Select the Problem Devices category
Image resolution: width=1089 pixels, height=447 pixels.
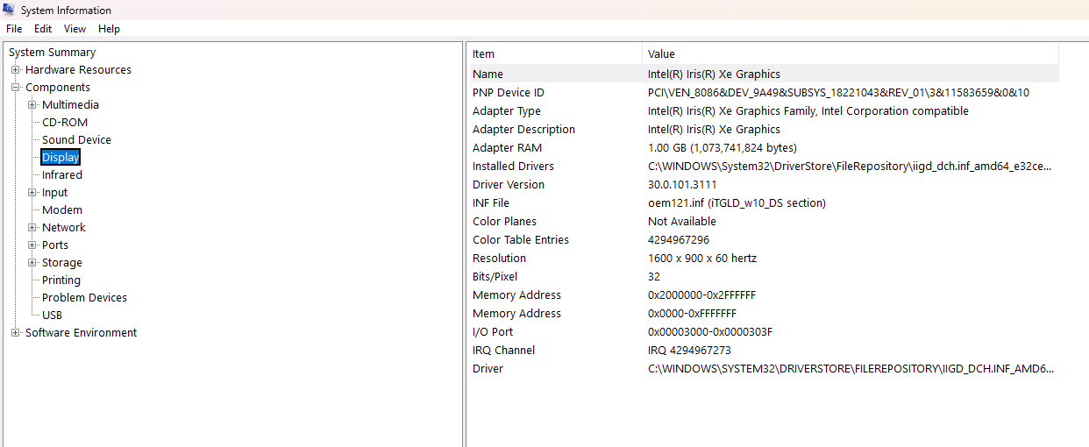coord(84,298)
